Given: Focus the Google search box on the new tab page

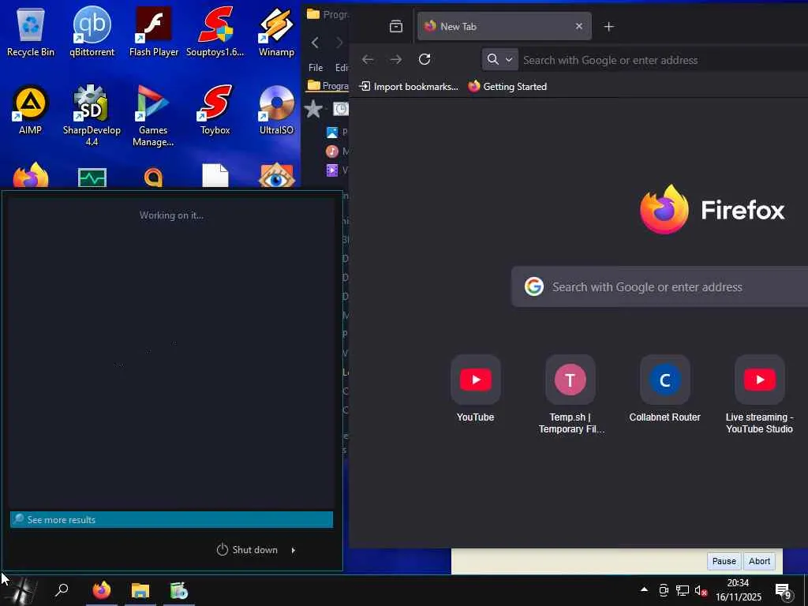Looking at the screenshot, I should click(x=660, y=286).
